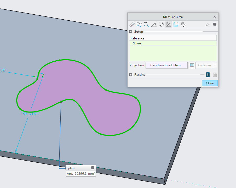Select the Length measurement tool

click(x=139, y=24)
